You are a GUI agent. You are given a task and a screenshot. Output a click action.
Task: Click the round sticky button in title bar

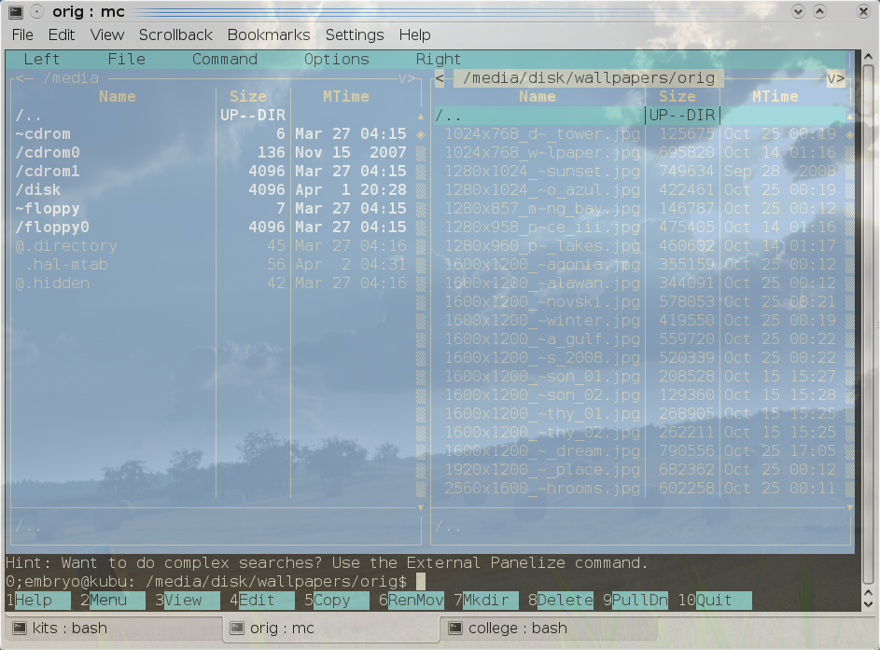(x=36, y=11)
